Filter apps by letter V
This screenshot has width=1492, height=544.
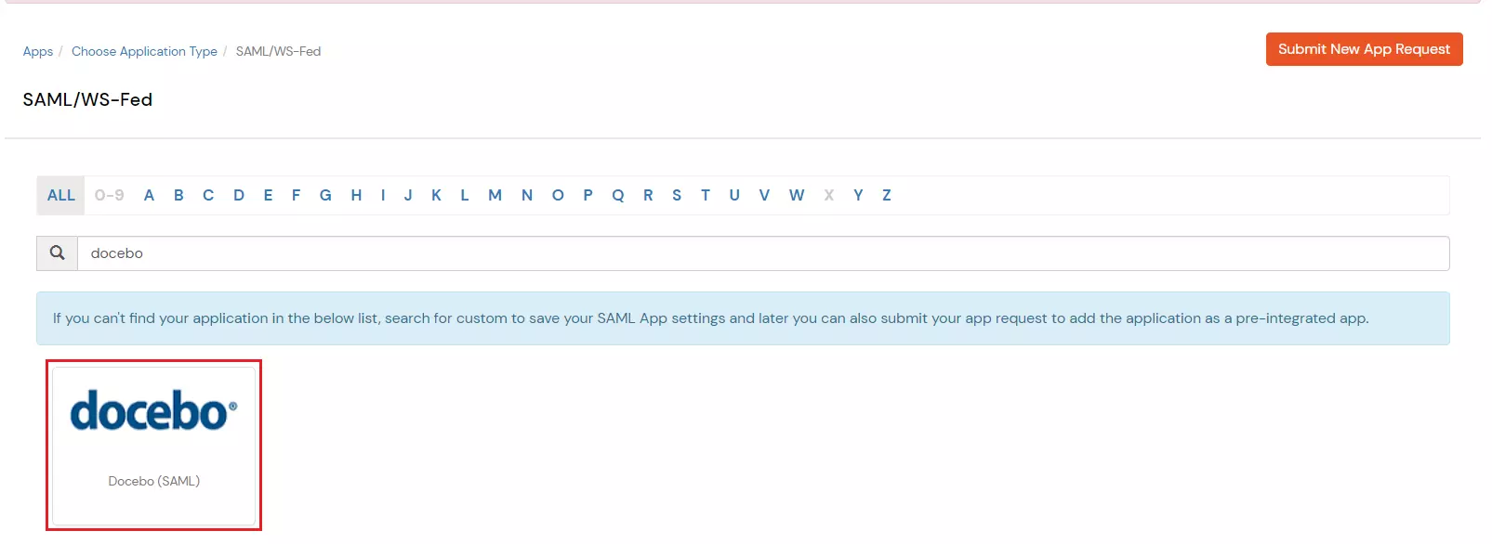point(764,195)
